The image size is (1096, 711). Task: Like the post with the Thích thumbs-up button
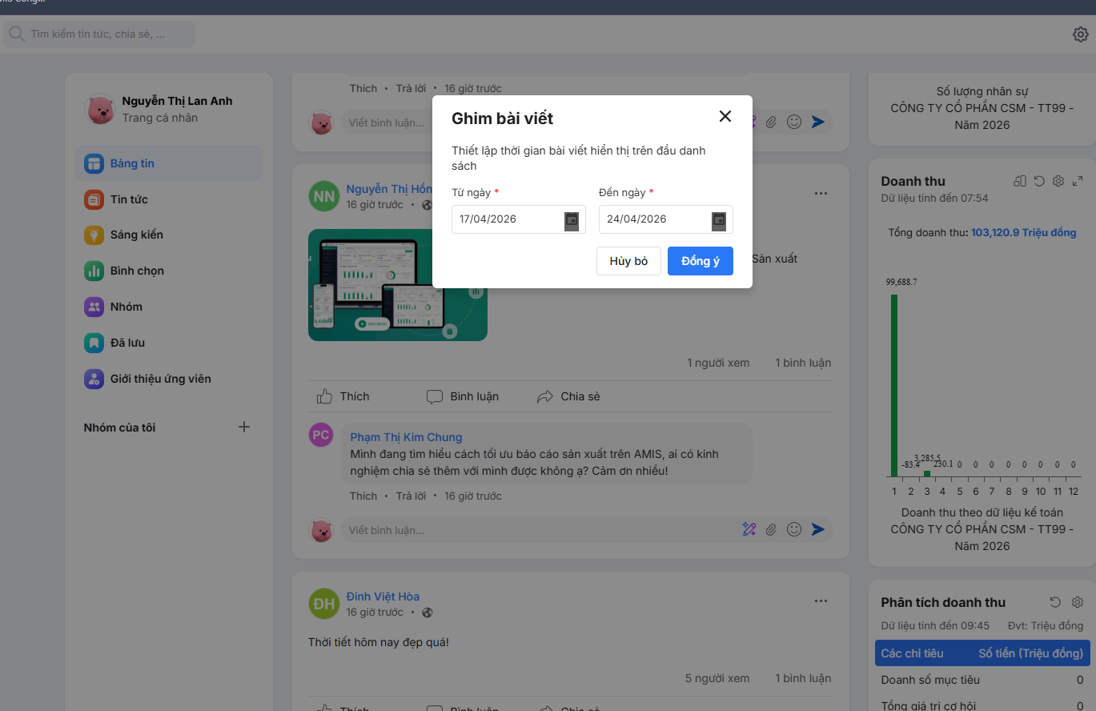pos(343,396)
